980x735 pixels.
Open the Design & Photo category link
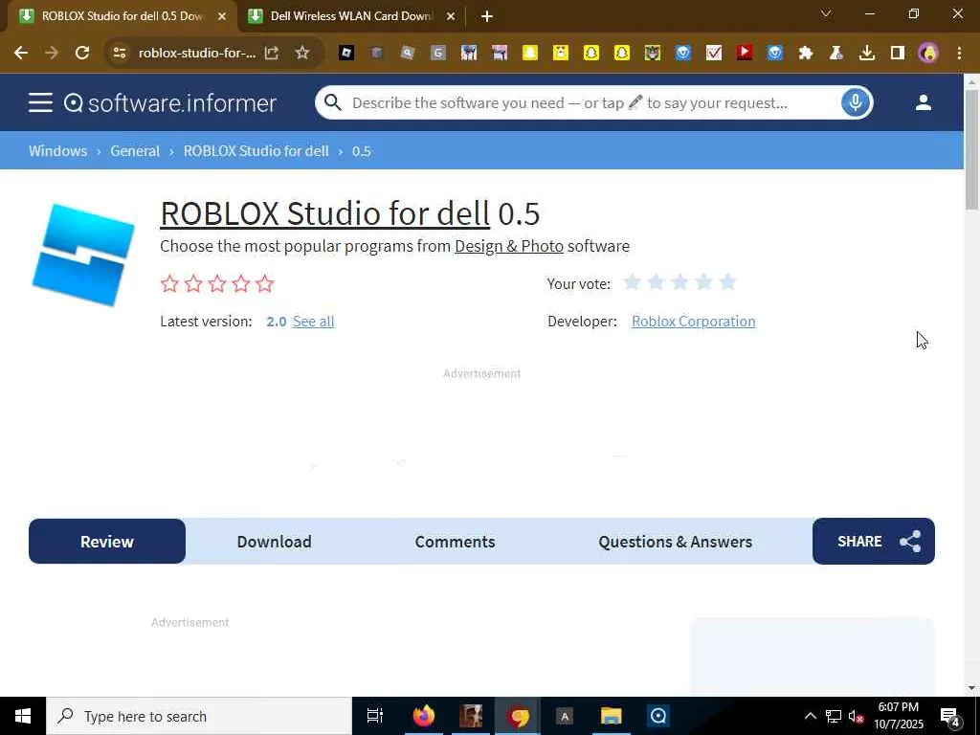(509, 246)
